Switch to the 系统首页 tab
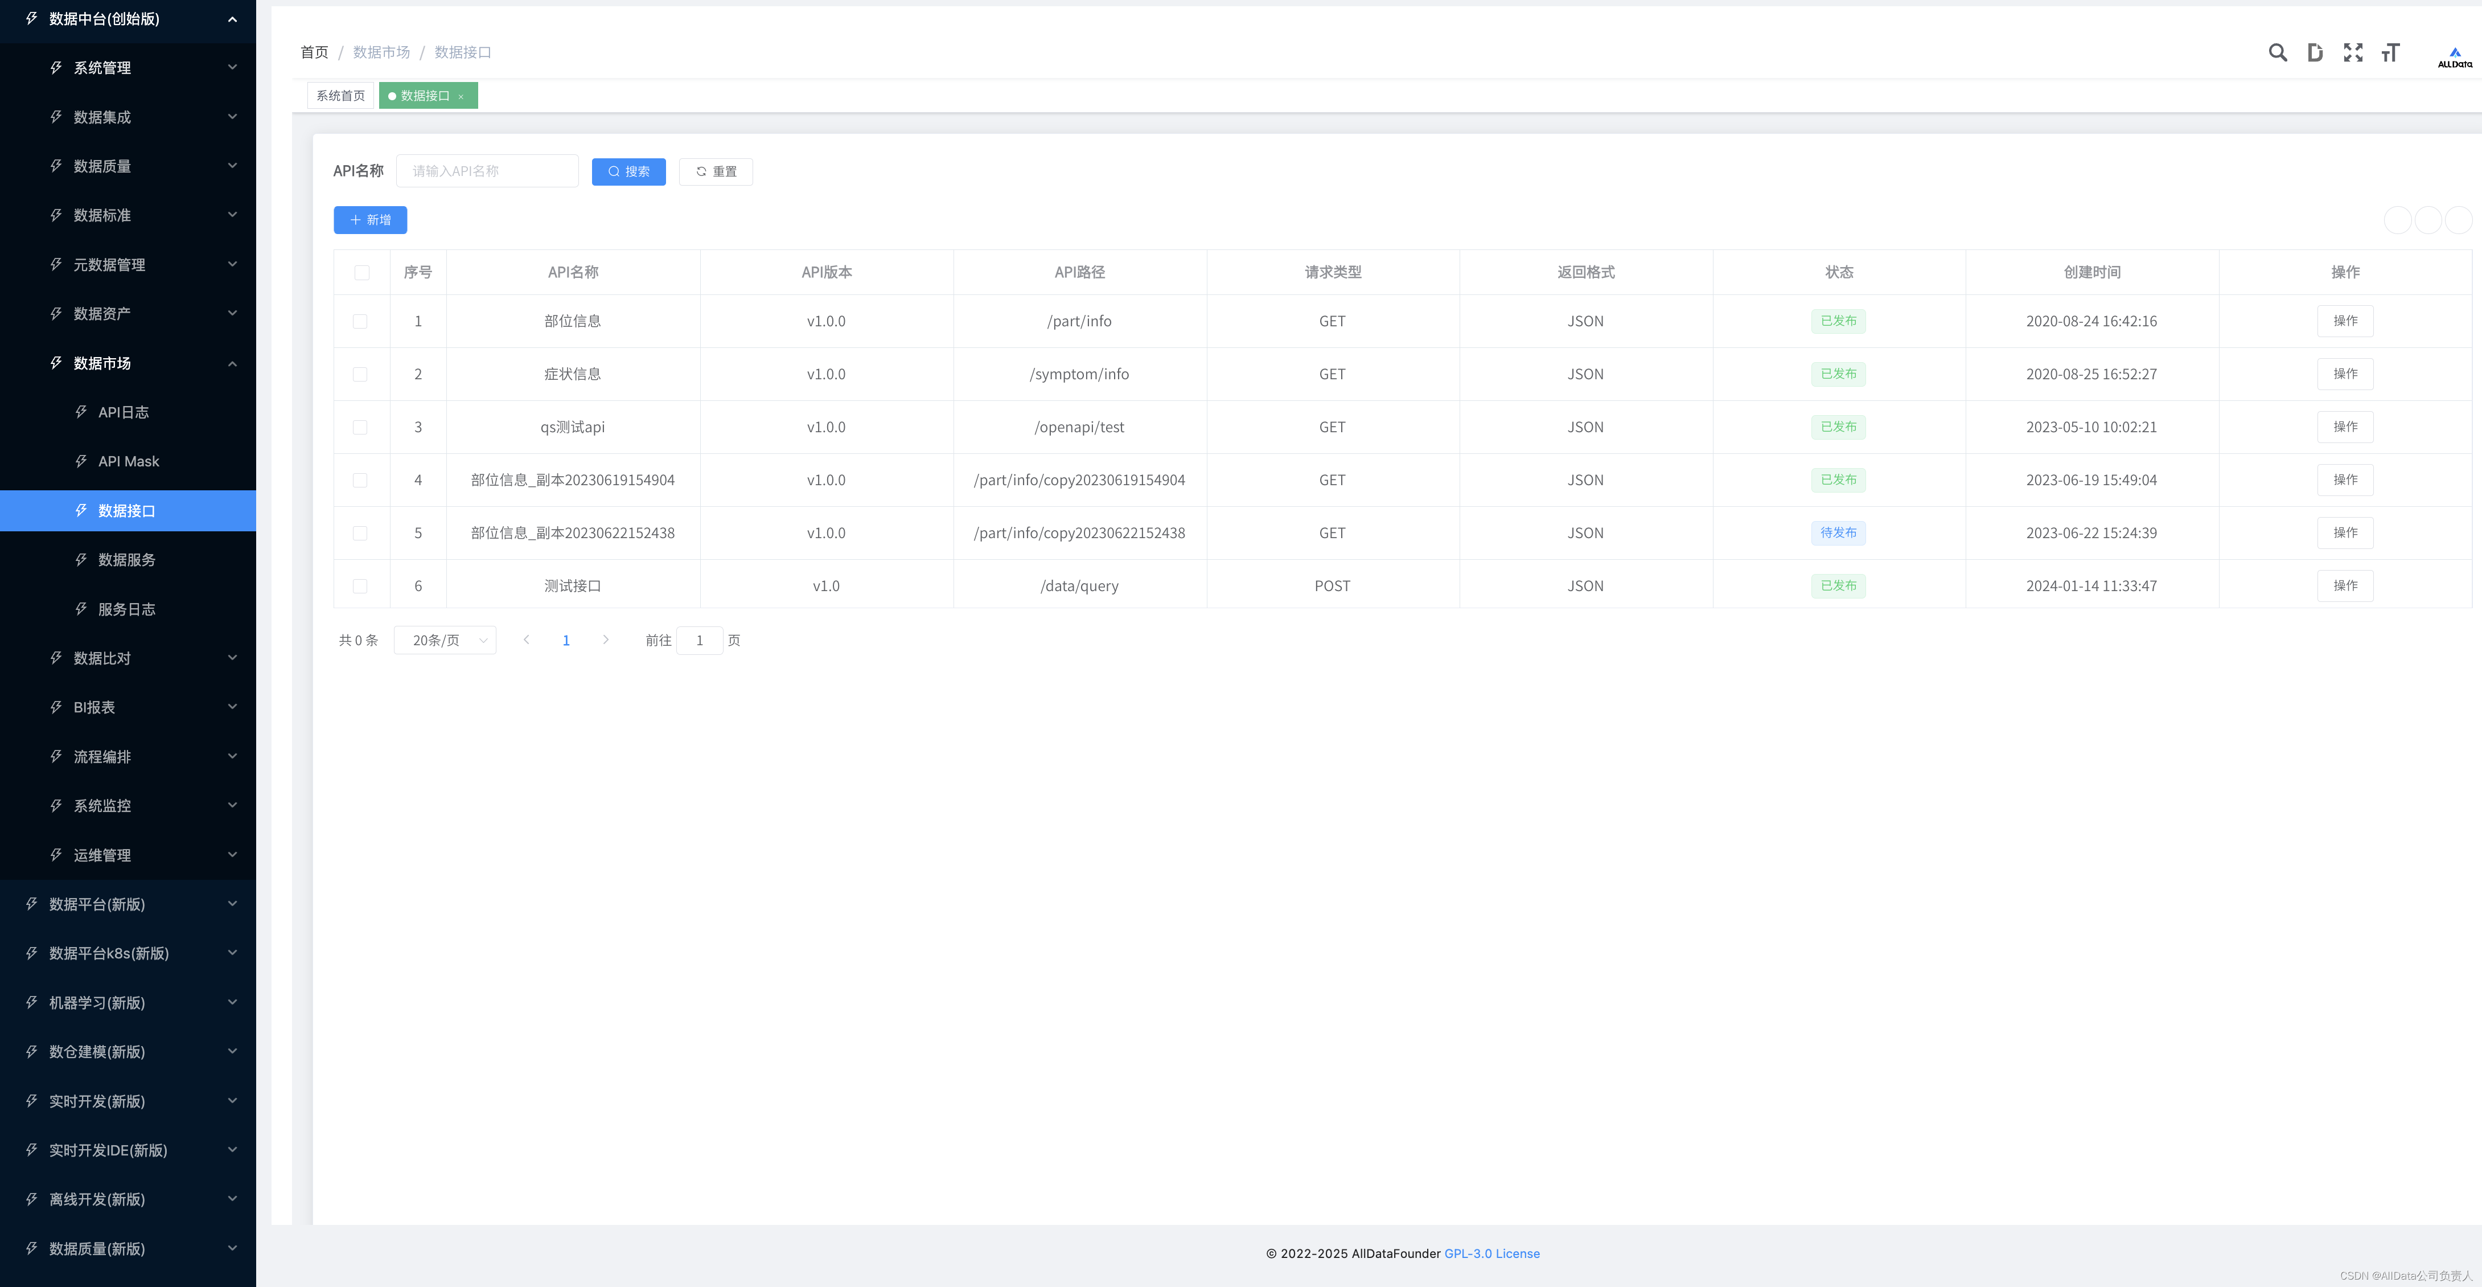Screen dimensions: 2482x1287 pos(341,96)
